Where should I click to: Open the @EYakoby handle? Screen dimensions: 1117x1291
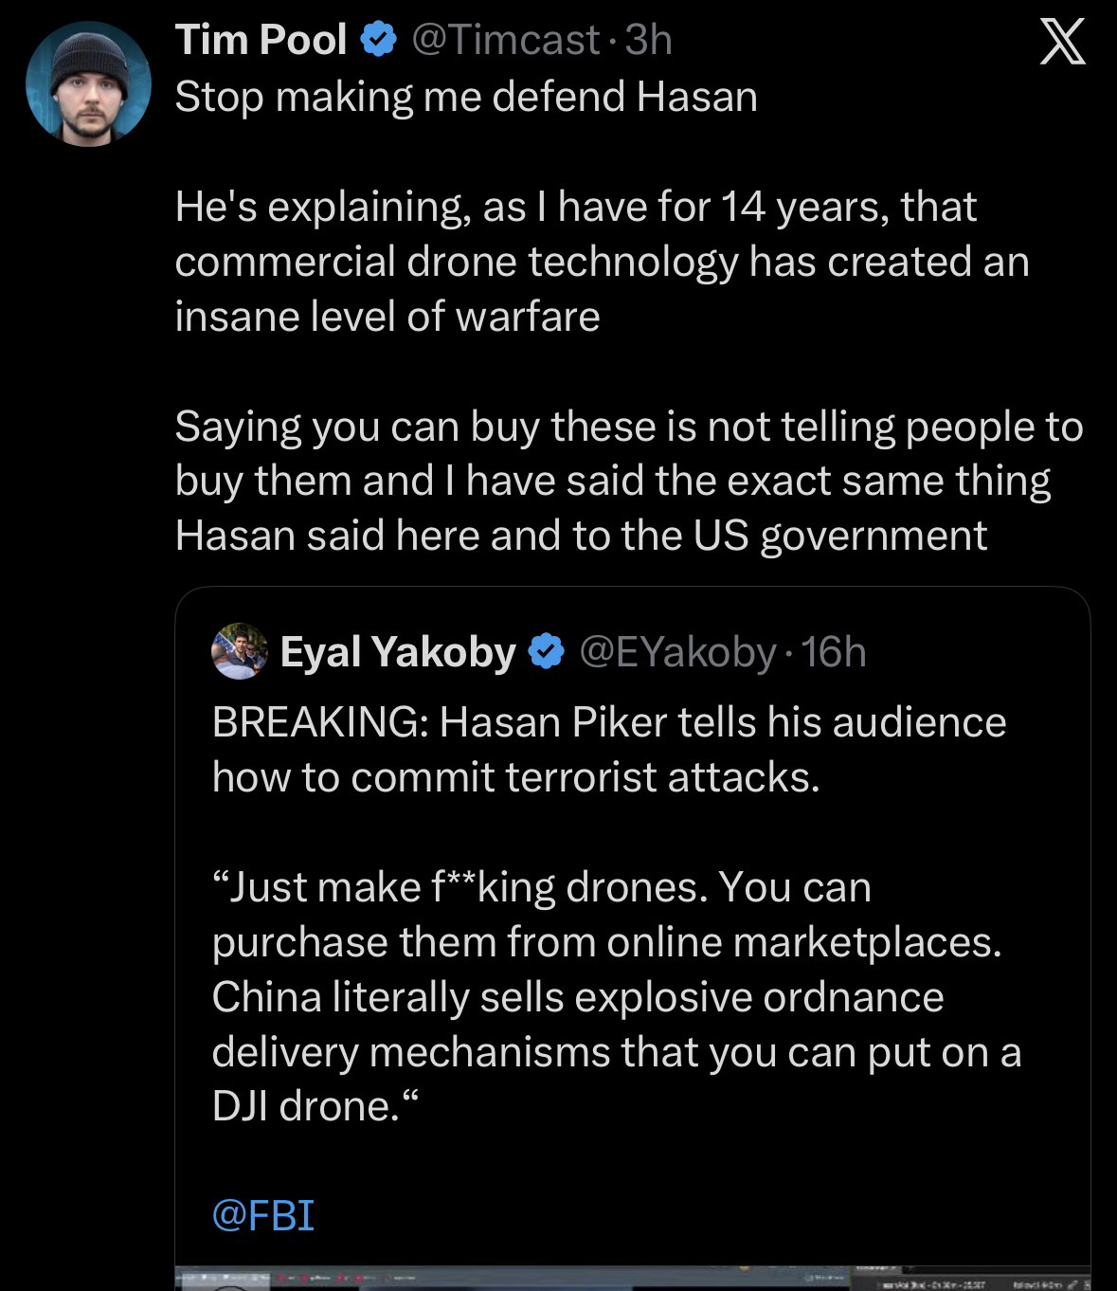coord(677,652)
